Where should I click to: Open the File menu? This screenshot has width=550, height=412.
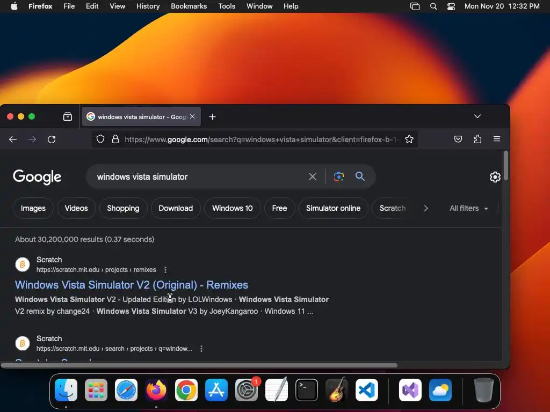coord(69,6)
